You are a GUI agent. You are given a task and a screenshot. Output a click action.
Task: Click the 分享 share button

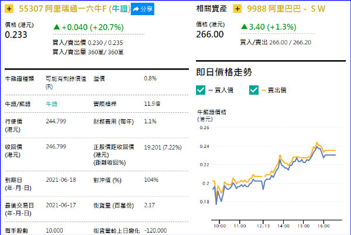click(x=143, y=9)
